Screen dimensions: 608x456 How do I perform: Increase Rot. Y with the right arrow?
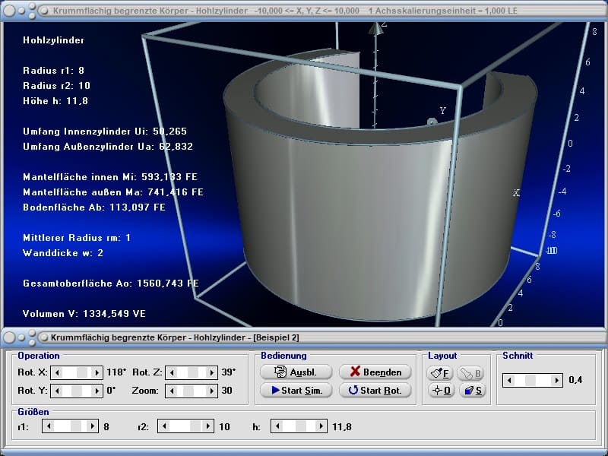coord(97,391)
